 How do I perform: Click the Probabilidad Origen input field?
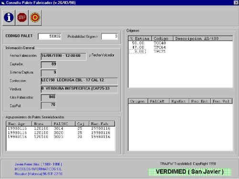pos(109,36)
